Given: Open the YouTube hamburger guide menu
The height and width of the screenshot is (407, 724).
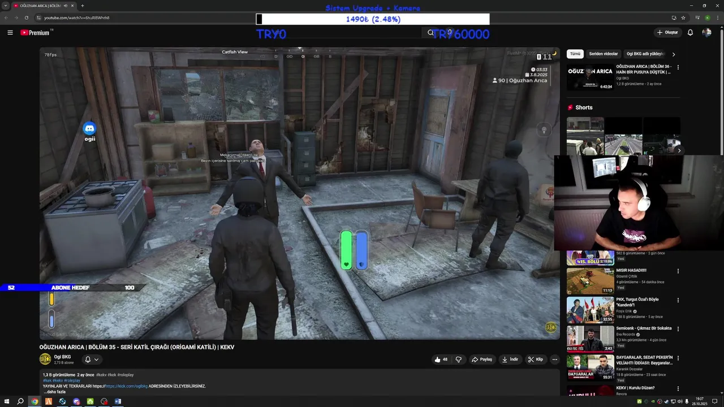Looking at the screenshot, I should pyautogui.click(x=10, y=33).
